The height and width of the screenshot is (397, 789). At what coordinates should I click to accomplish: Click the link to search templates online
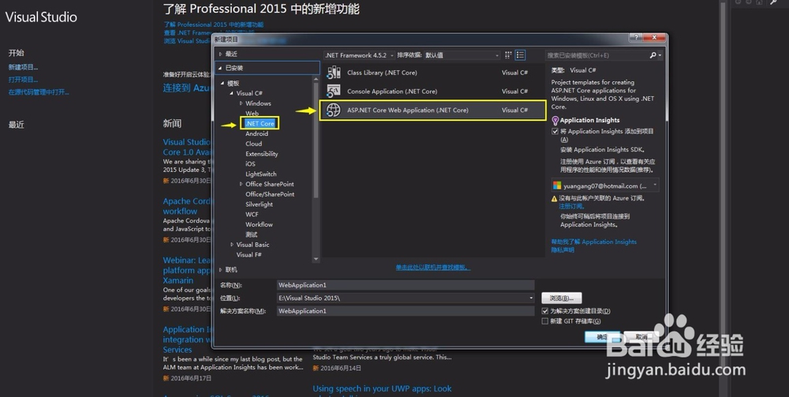432,268
